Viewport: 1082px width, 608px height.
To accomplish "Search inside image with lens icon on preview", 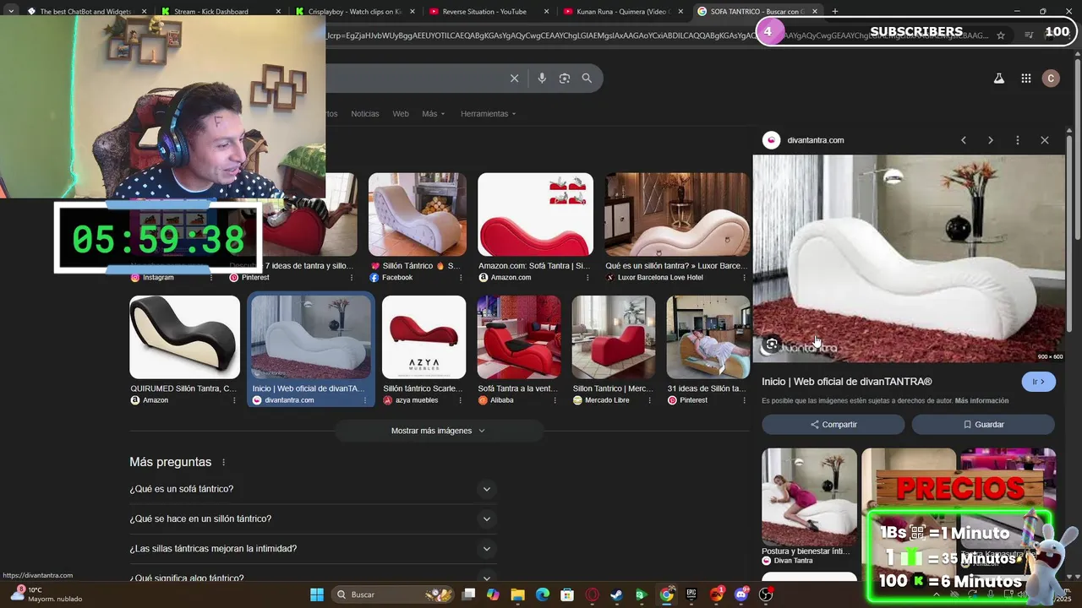I will click(772, 344).
